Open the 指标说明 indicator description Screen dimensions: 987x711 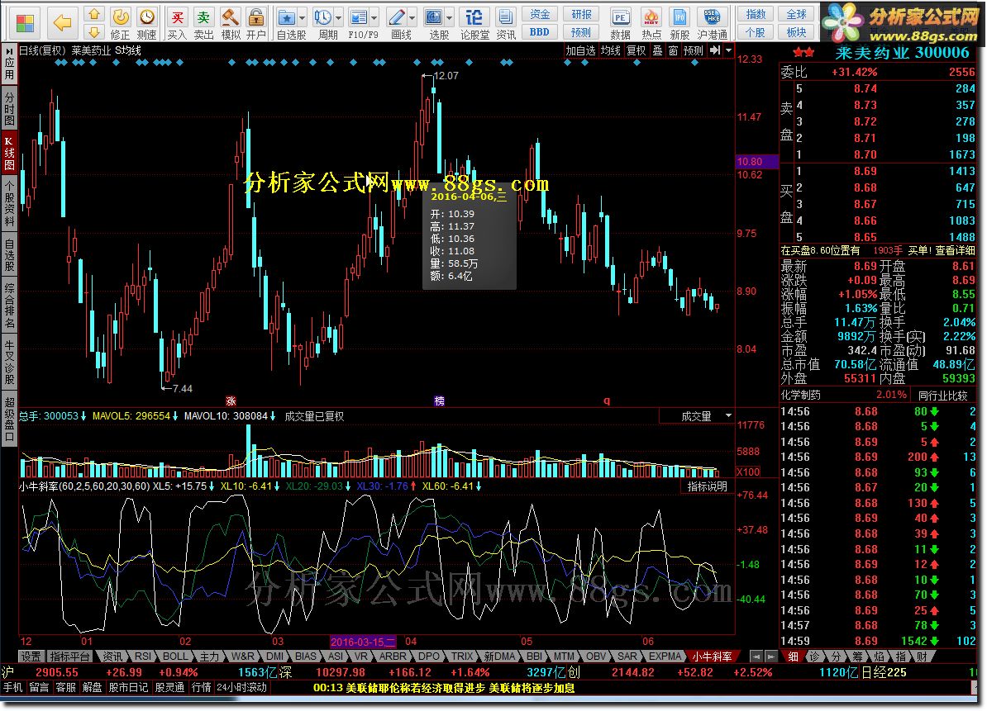[707, 486]
